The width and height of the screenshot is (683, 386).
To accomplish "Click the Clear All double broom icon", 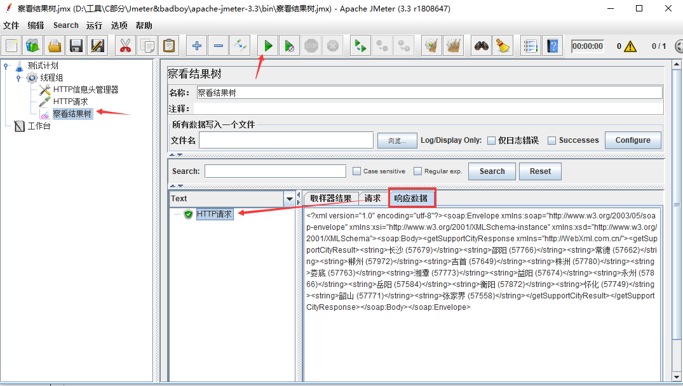I will 454,46.
